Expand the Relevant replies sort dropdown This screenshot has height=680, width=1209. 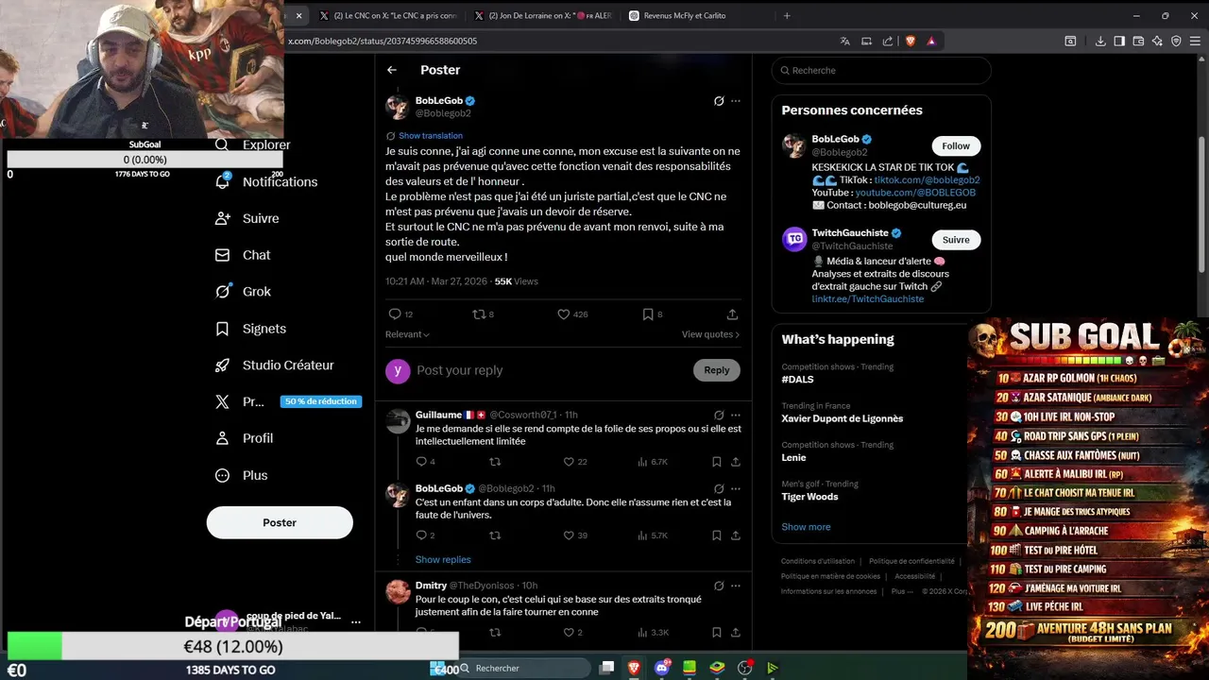click(407, 334)
